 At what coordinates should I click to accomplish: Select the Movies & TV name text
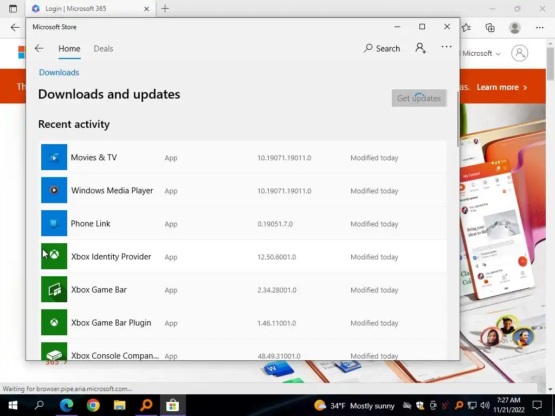[94, 158]
